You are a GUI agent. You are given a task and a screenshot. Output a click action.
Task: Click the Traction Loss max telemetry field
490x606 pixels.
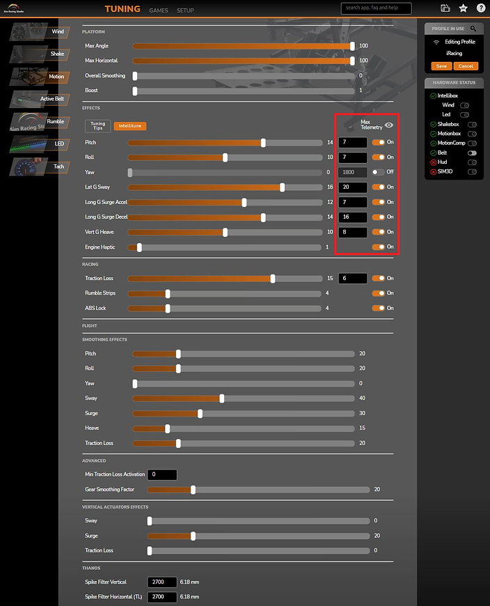pos(353,278)
